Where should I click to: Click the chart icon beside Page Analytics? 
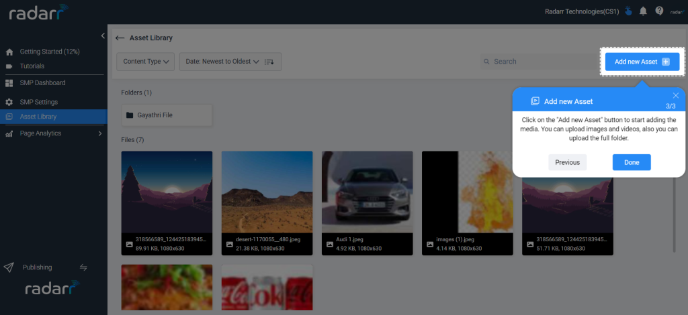[9, 134]
